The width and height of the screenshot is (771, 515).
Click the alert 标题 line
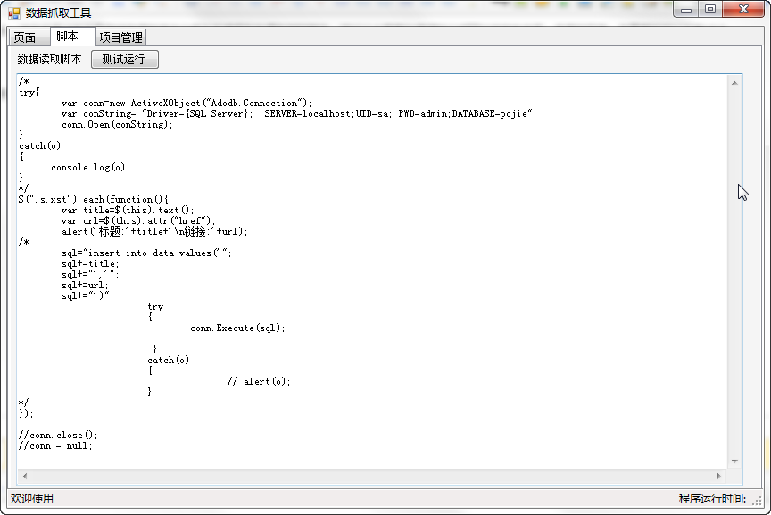[154, 231]
